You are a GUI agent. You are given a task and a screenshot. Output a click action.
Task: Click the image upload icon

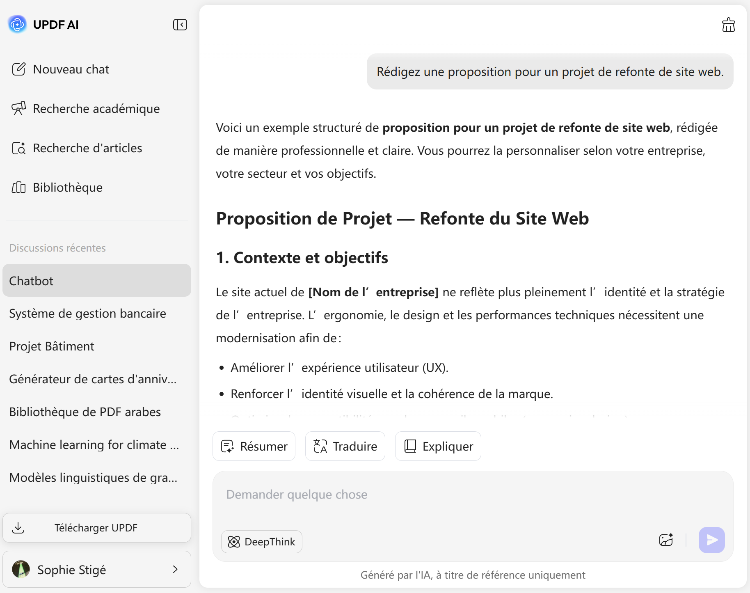coord(666,540)
